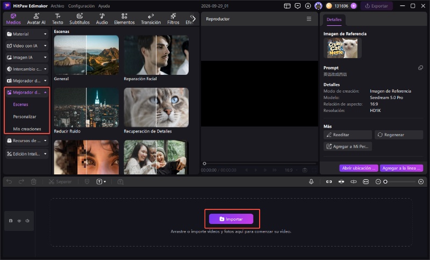Click the Crying Cat Meme reference image

coord(342,48)
